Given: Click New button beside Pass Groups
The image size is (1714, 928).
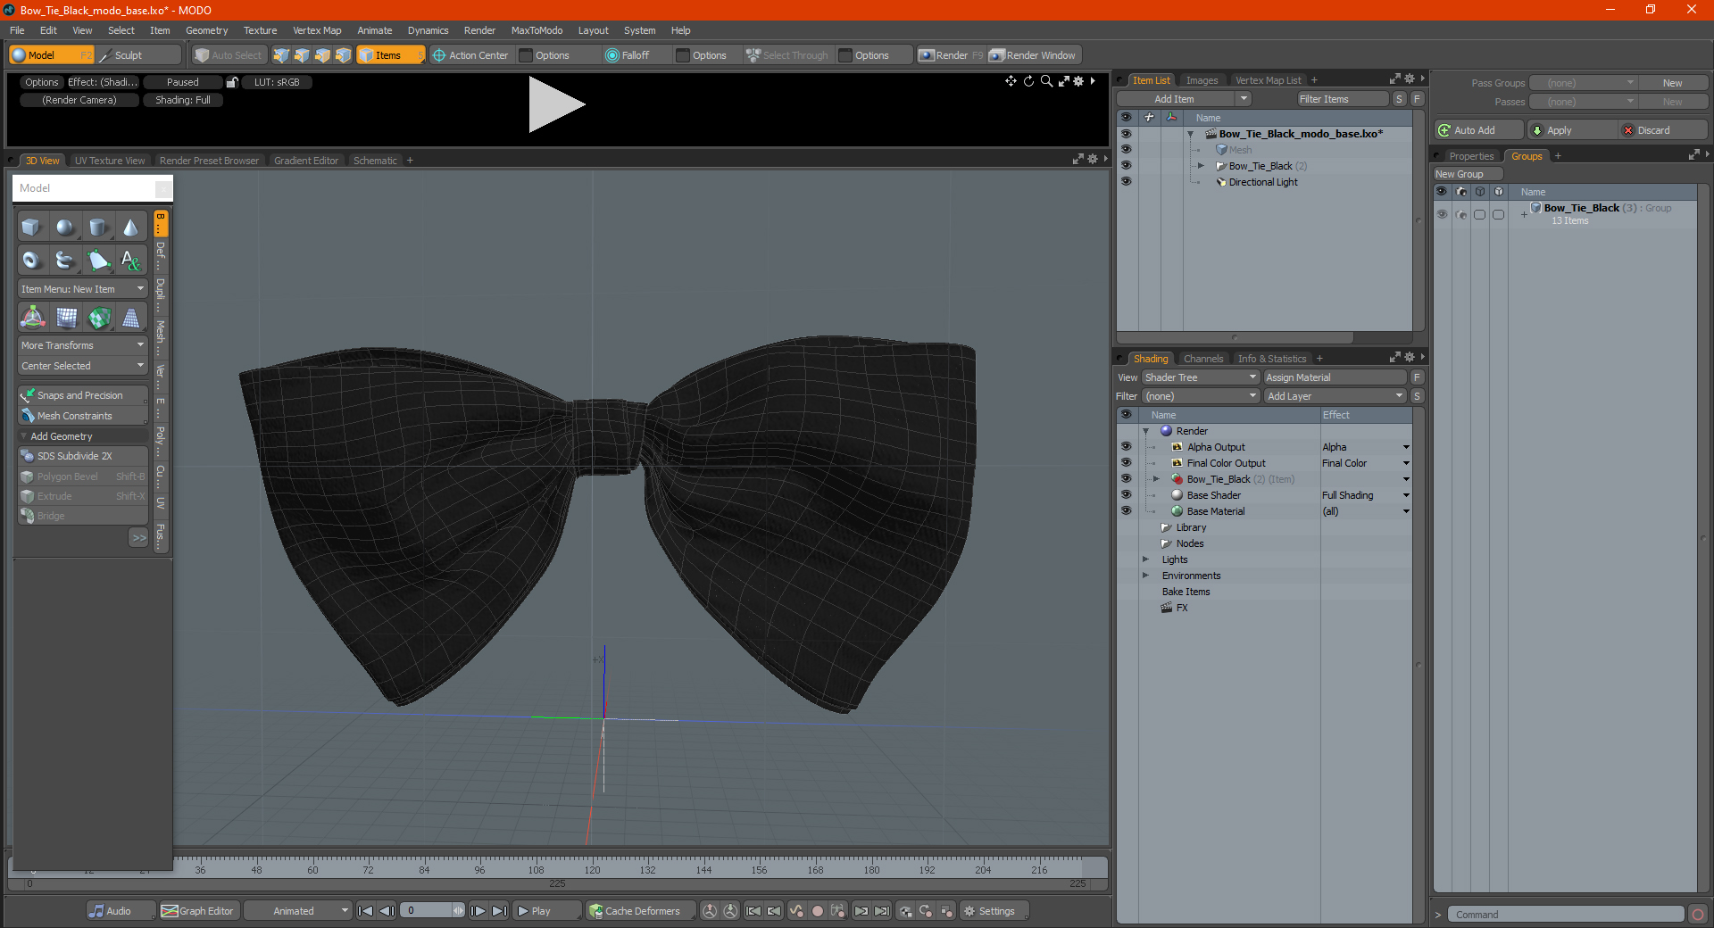Looking at the screenshot, I should point(1672,83).
